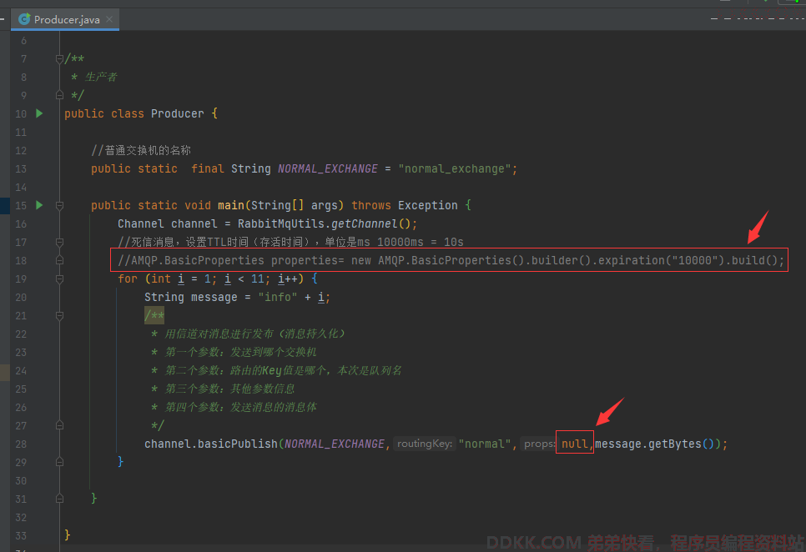
Task: Click the routingKey parameter inlay hint
Action: point(424,444)
